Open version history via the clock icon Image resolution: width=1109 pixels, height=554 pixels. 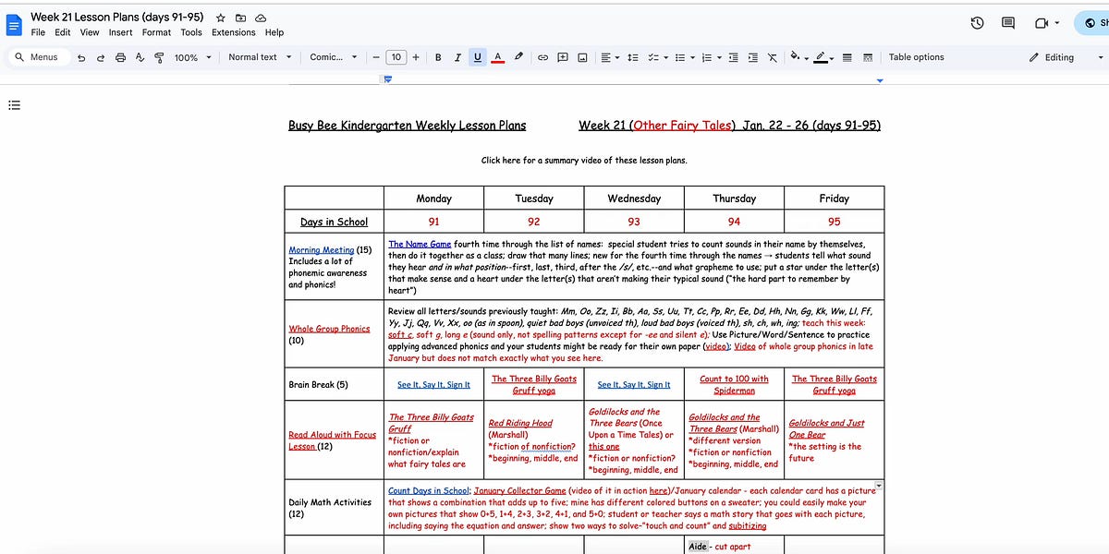977,22
